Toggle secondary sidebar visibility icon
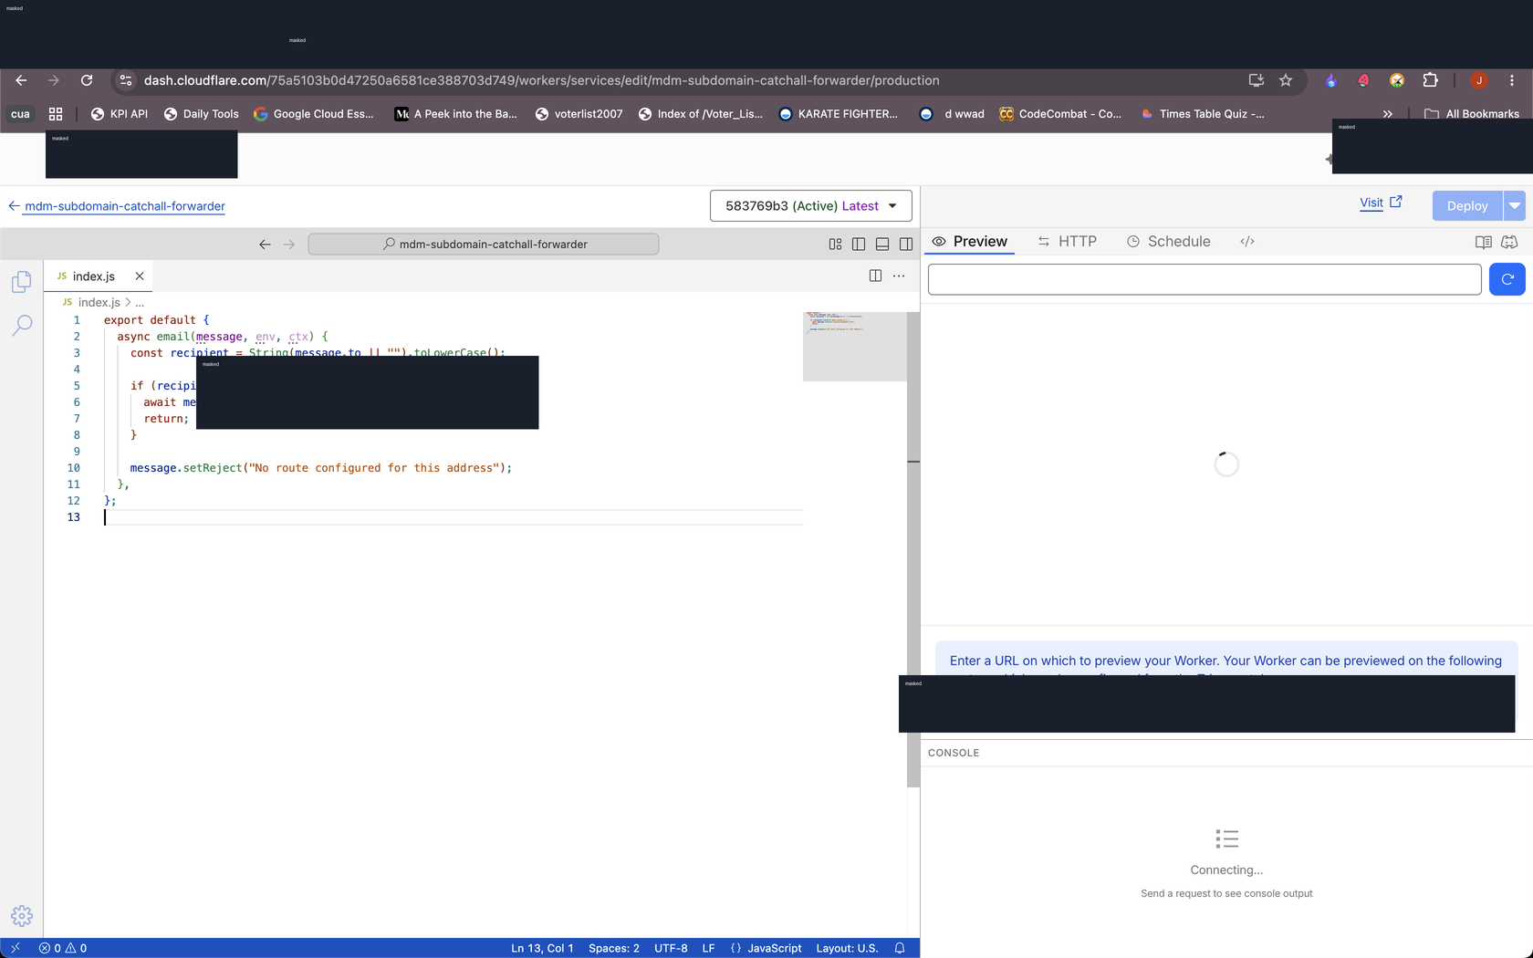Image resolution: width=1533 pixels, height=958 pixels. pyautogui.click(x=906, y=245)
